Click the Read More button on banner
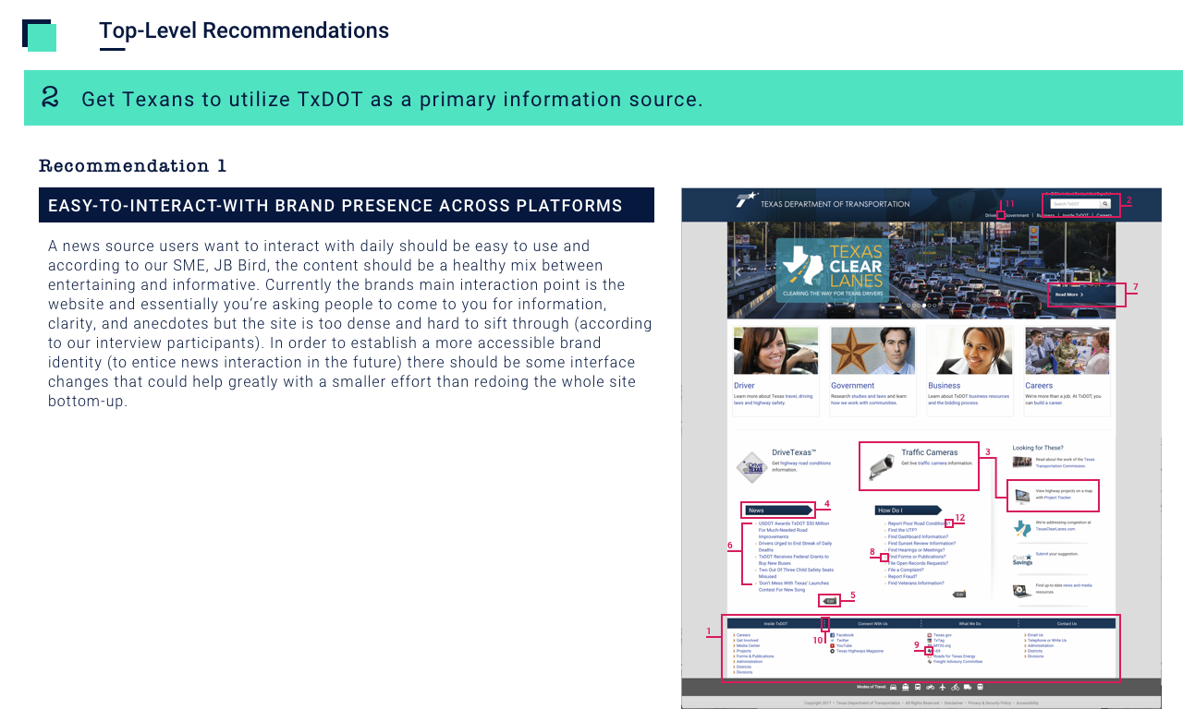 [1083, 294]
